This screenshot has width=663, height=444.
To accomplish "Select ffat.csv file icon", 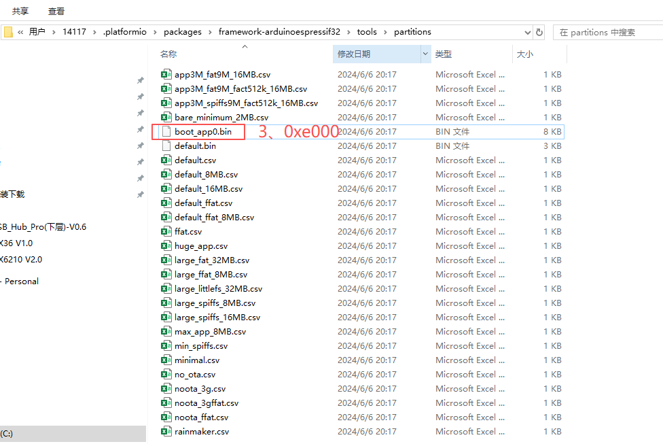I will click(x=166, y=232).
